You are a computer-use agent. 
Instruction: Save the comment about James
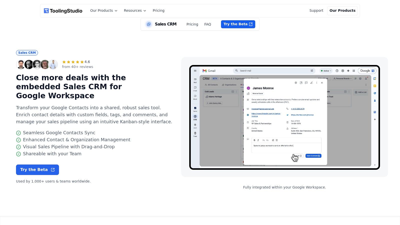point(313,156)
